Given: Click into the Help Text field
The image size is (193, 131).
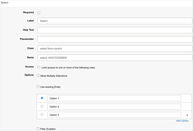Looking at the screenshot, I should 115,30.
